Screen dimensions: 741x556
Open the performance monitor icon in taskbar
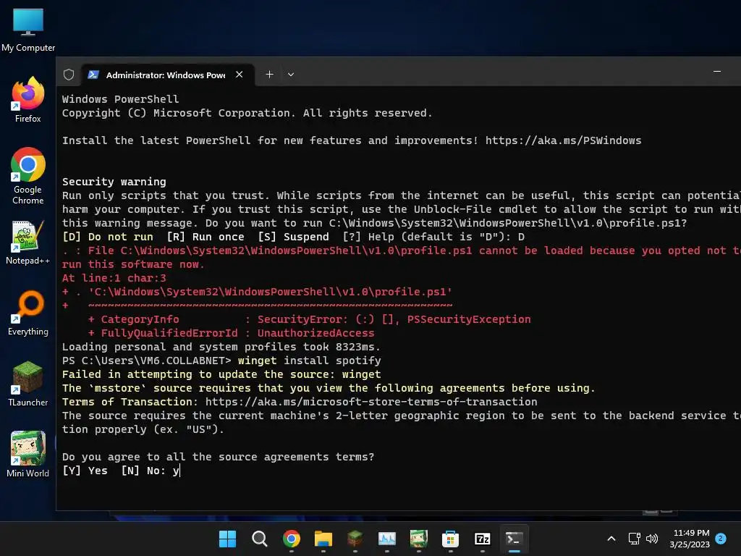(x=387, y=539)
